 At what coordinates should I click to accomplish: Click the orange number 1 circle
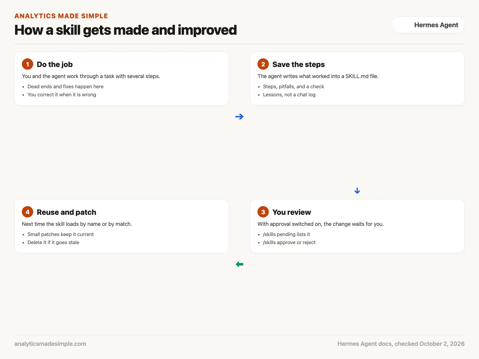pyautogui.click(x=28, y=64)
